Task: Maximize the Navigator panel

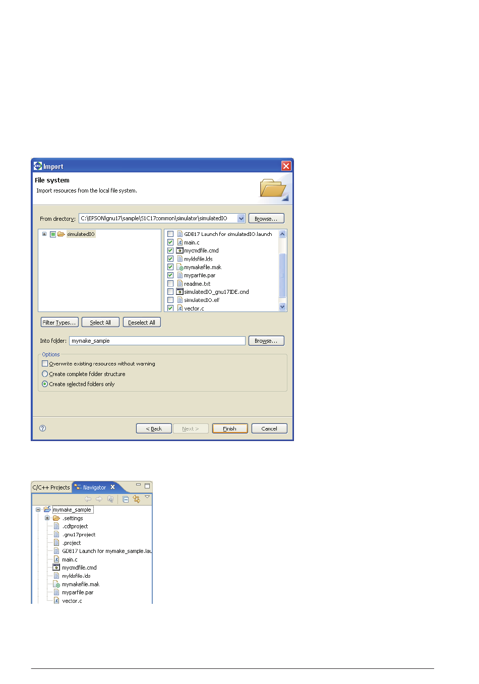Action: (x=147, y=486)
